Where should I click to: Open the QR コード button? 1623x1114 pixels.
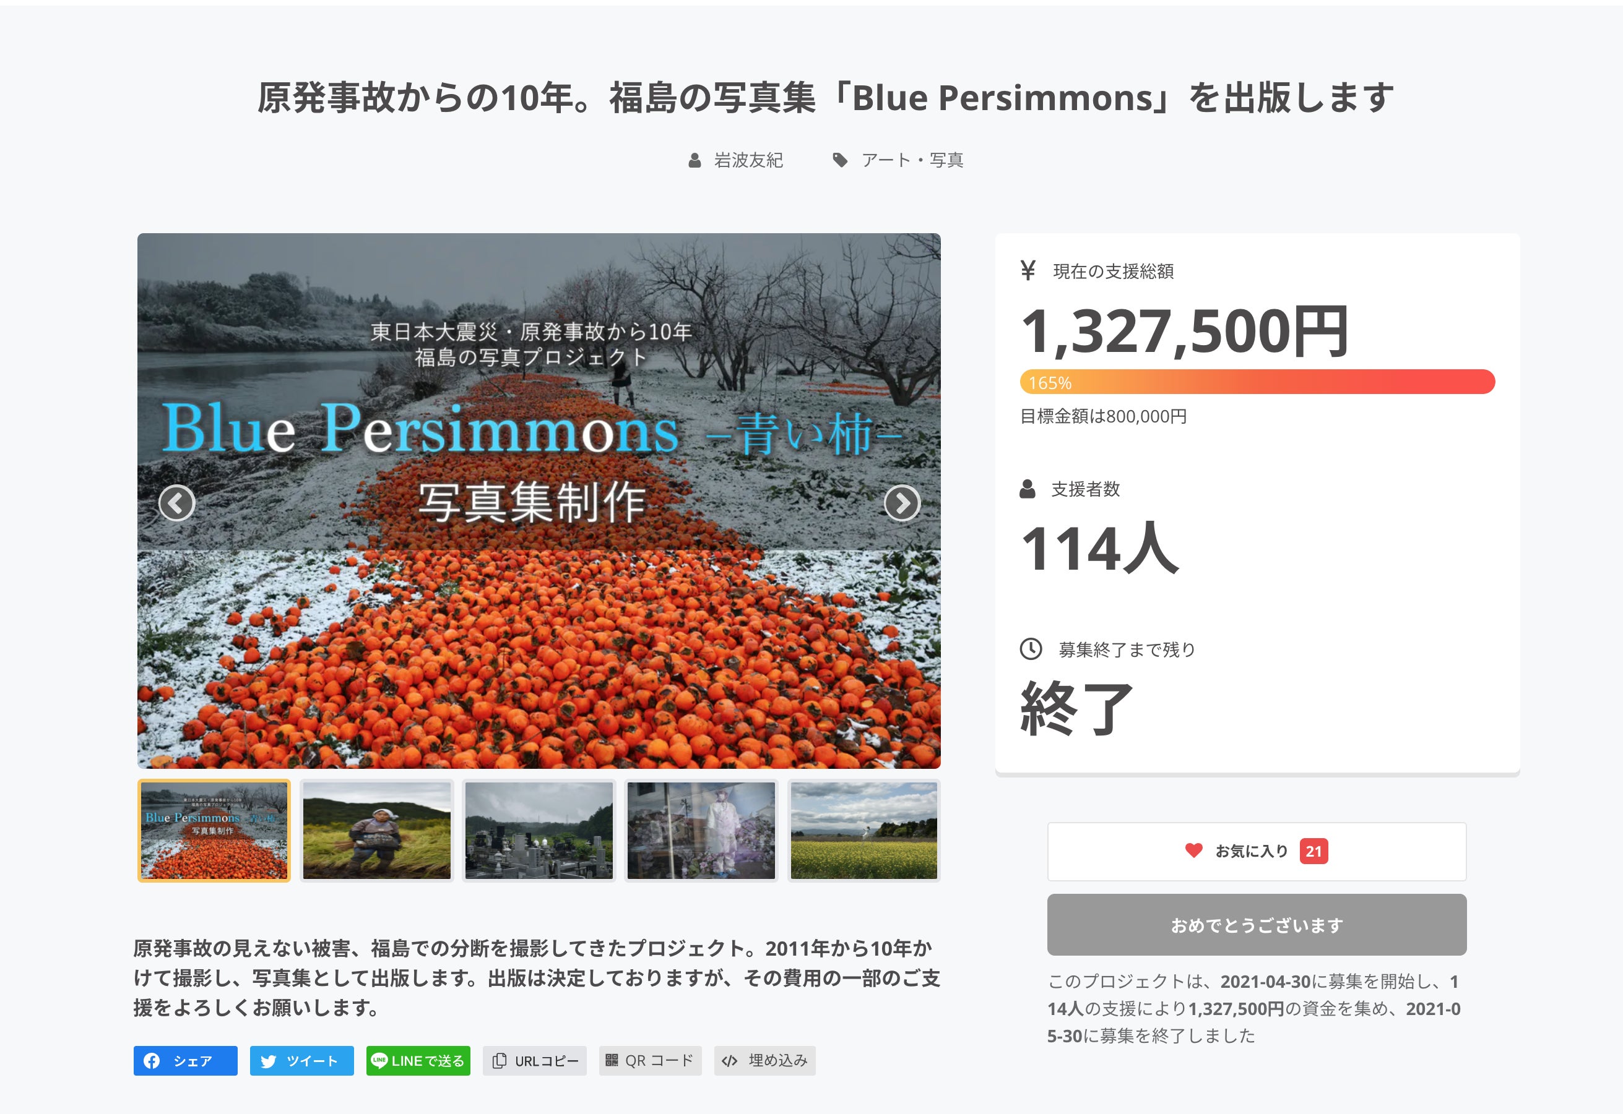pos(649,1060)
